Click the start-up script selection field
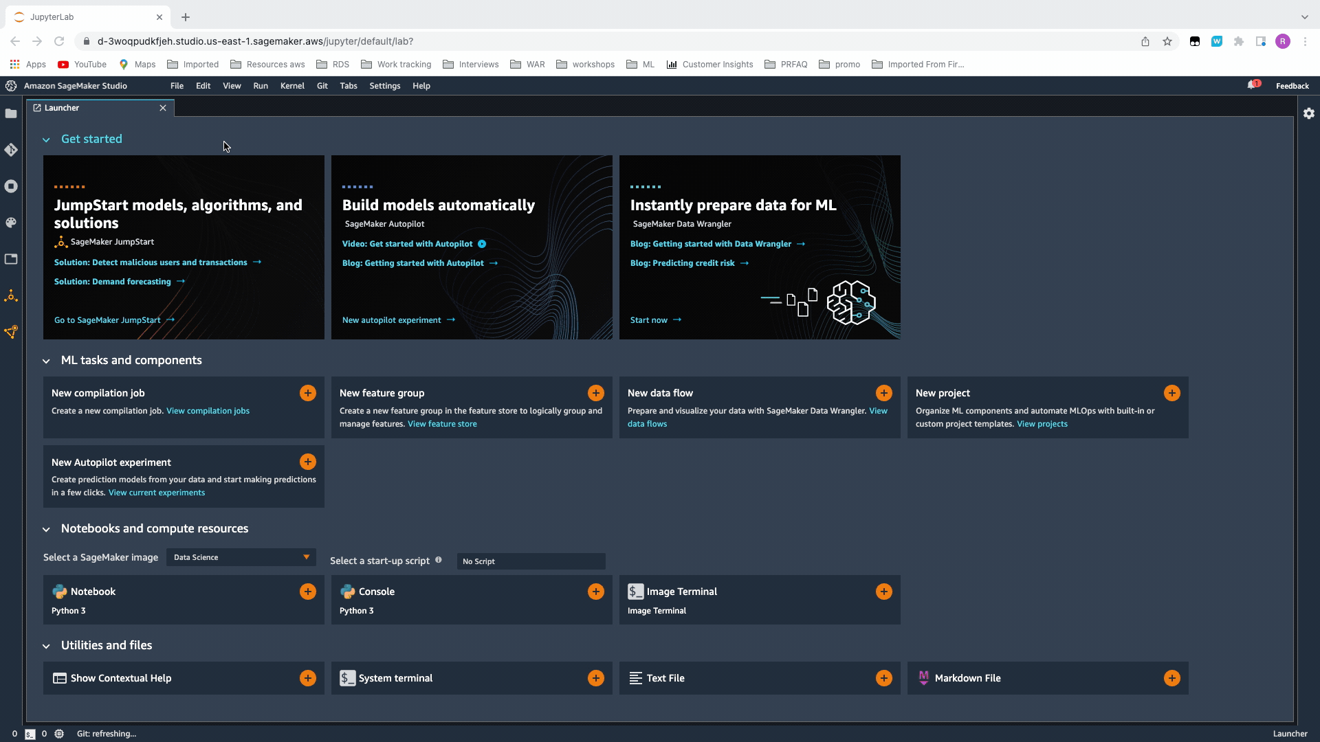This screenshot has height=742, width=1320. tap(531, 561)
